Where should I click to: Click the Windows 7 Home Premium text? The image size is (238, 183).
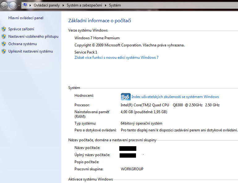pos(97,38)
